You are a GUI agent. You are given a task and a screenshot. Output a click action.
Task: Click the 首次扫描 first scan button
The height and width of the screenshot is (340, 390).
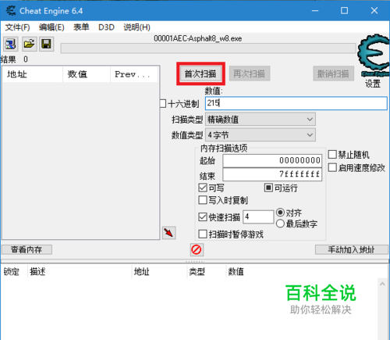[200, 73]
